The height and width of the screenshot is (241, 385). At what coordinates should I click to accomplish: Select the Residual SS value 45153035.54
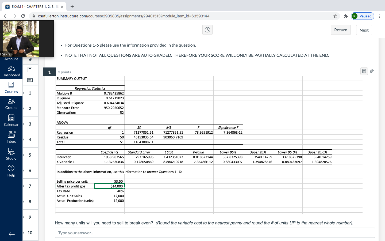click(144, 137)
